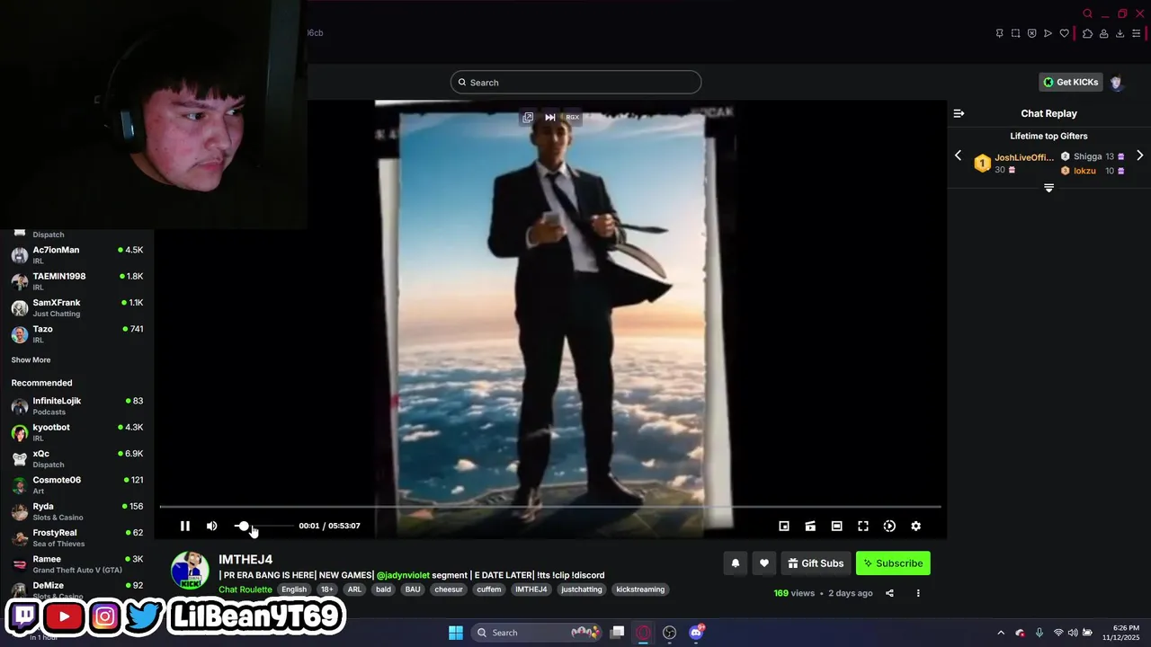
Task: Open browser easy setup menu icon
Action: click(1136, 33)
